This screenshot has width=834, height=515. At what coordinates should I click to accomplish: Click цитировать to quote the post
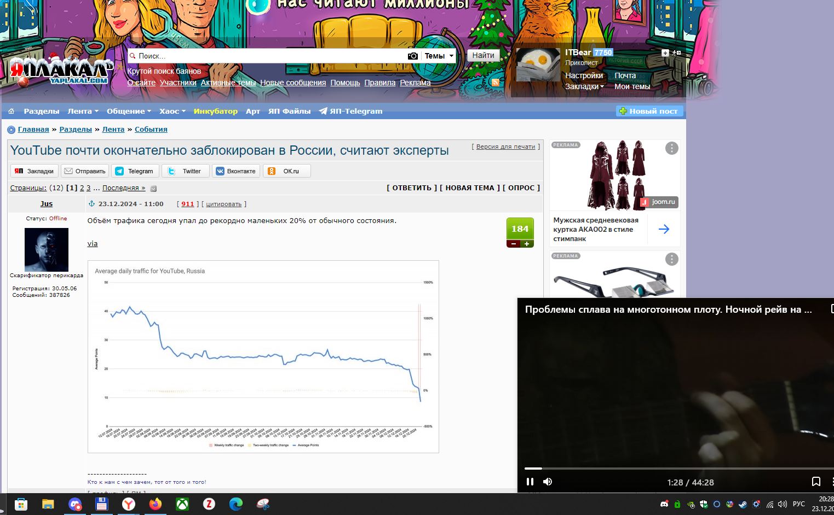point(224,204)
